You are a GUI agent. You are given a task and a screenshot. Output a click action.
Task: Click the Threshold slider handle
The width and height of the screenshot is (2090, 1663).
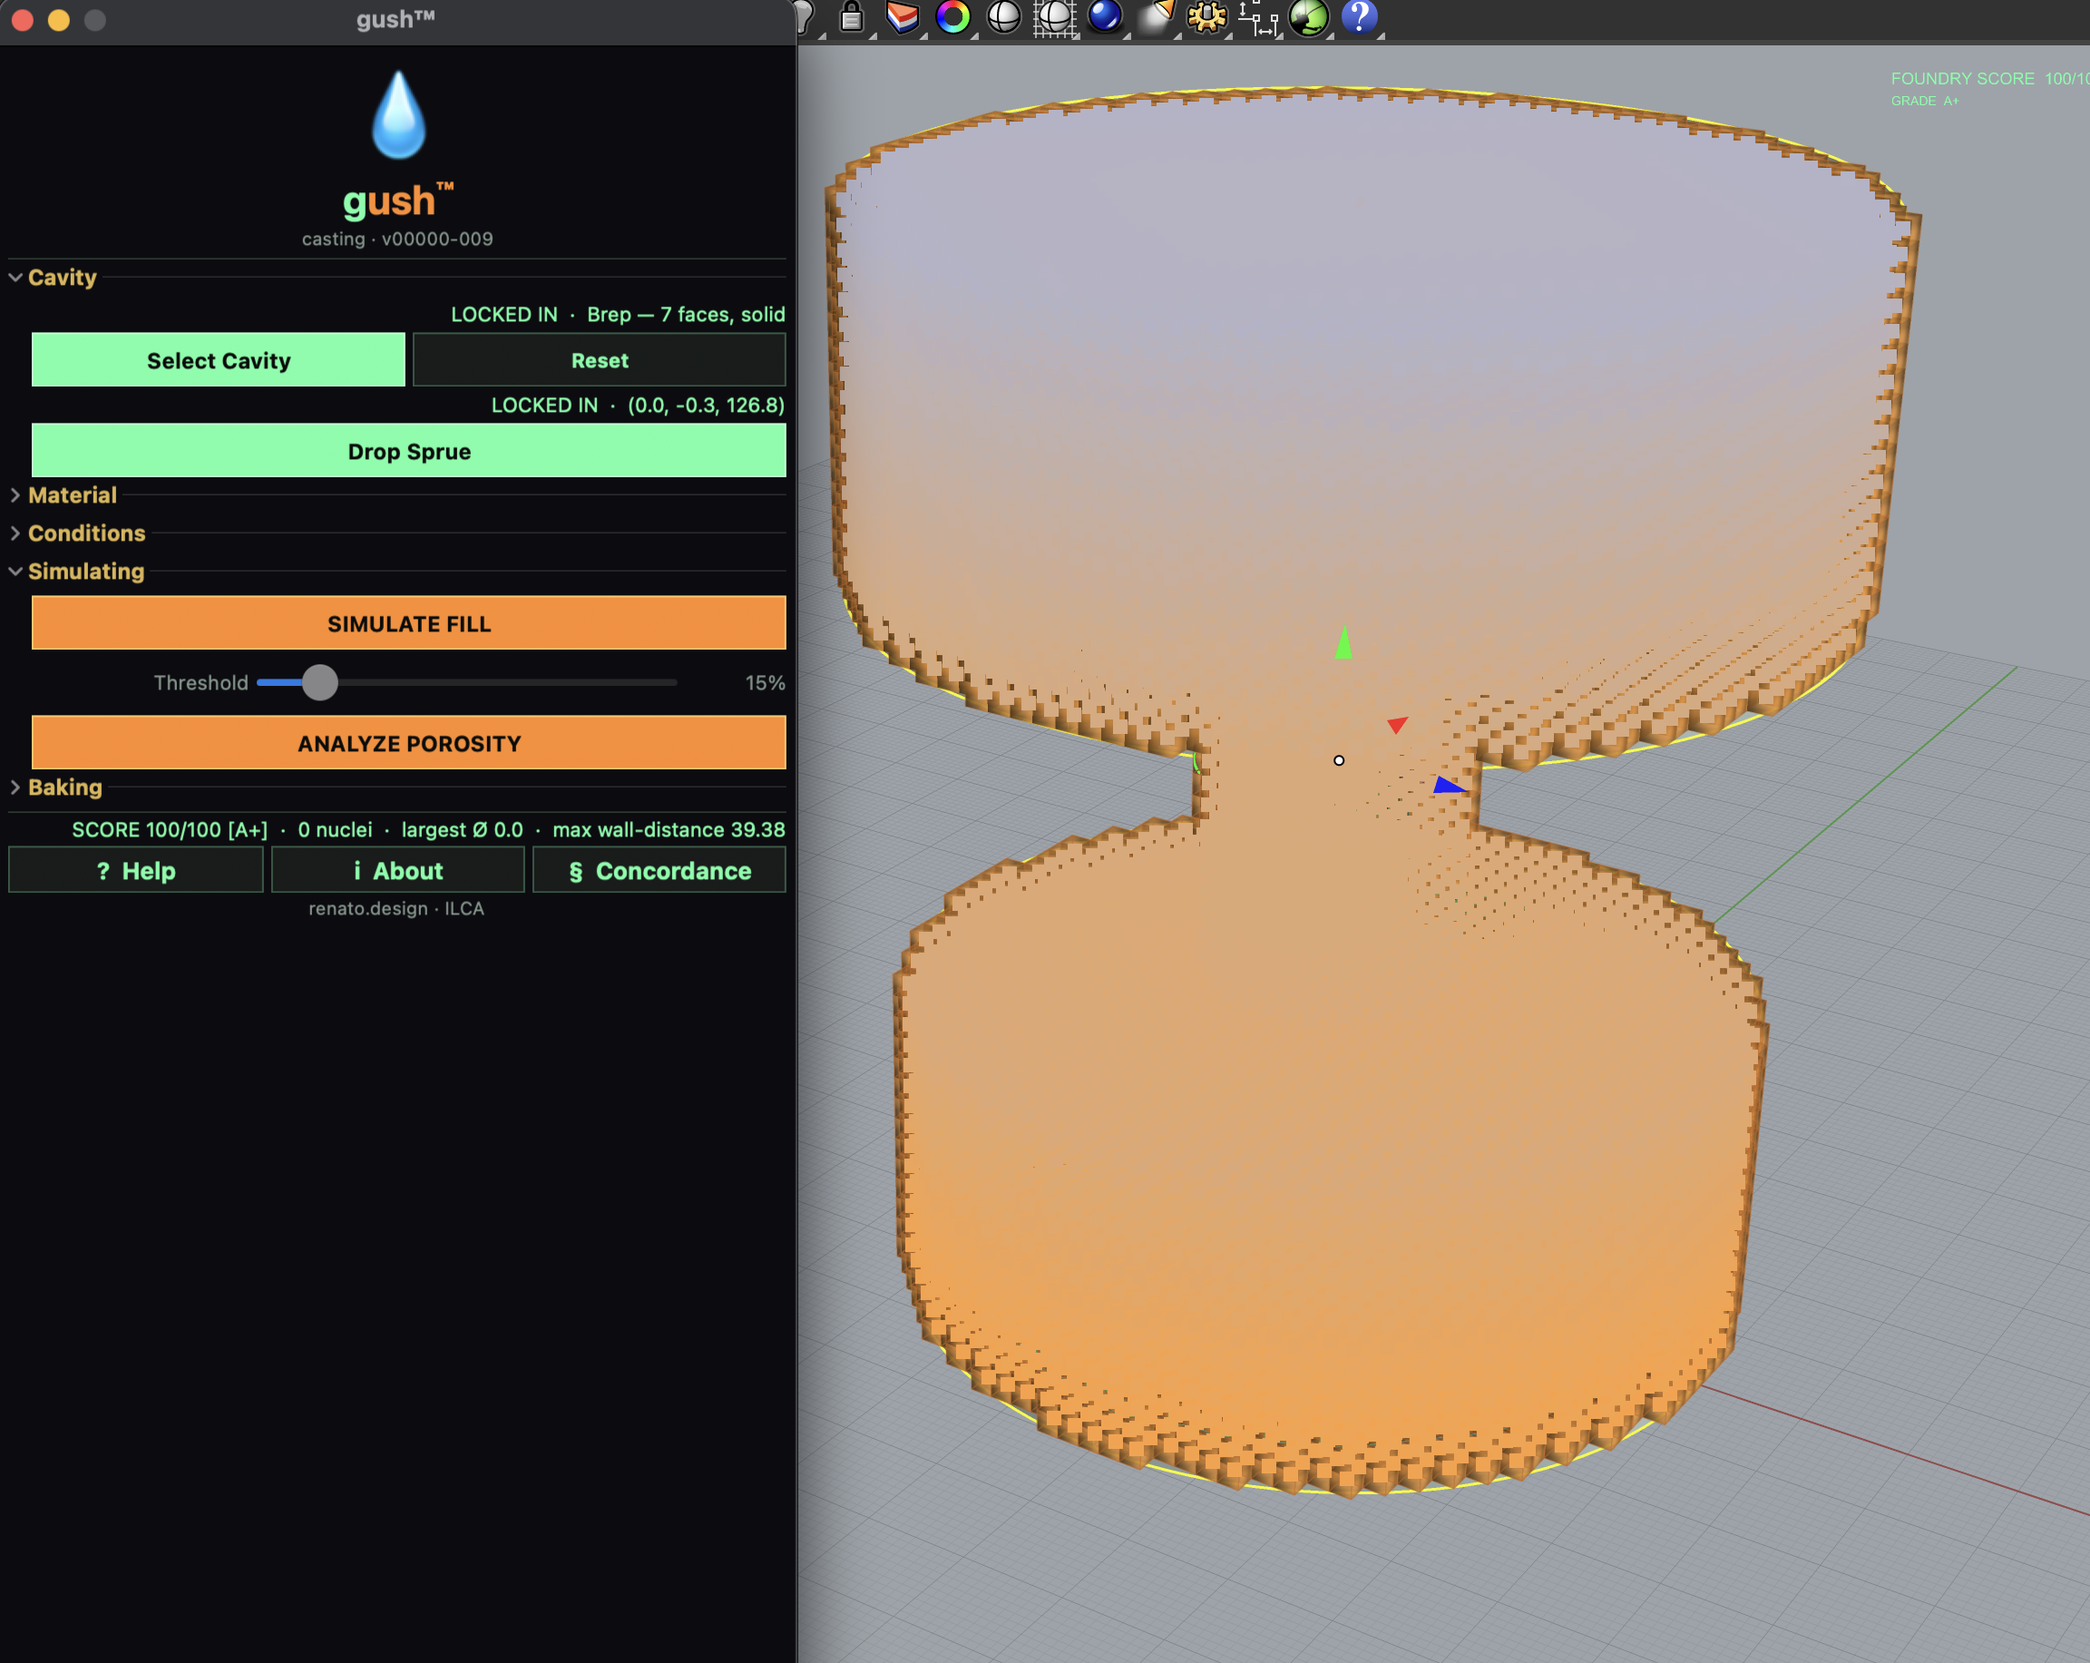[320, 682]
